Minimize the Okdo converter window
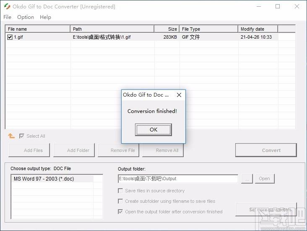The image size is (307, 231). [259, 6]
